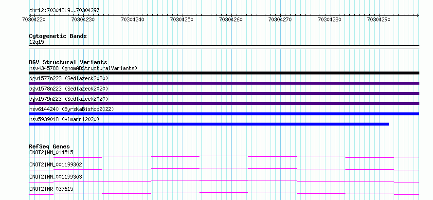Click the ruler's right scroll arrow

(417, 15)
